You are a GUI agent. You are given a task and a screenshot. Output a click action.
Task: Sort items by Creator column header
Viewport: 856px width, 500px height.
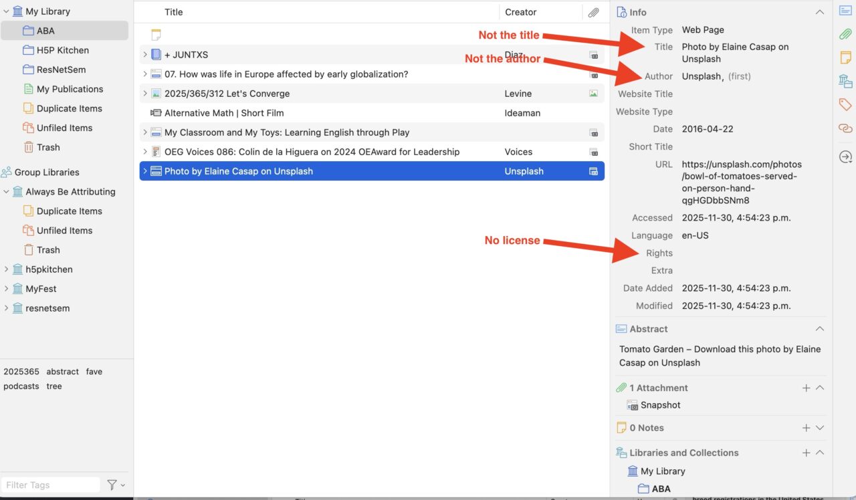pyautogui.click(x=520, y=12)
